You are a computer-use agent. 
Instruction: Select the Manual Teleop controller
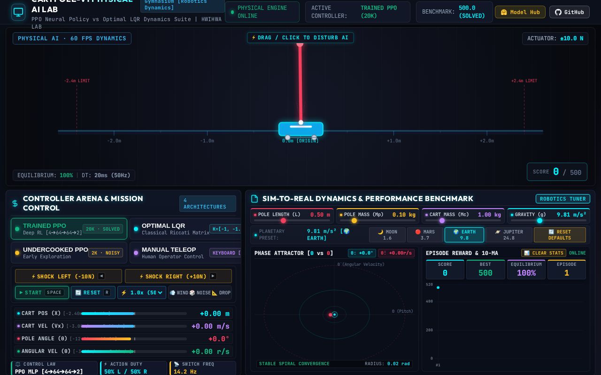[185, 253]
